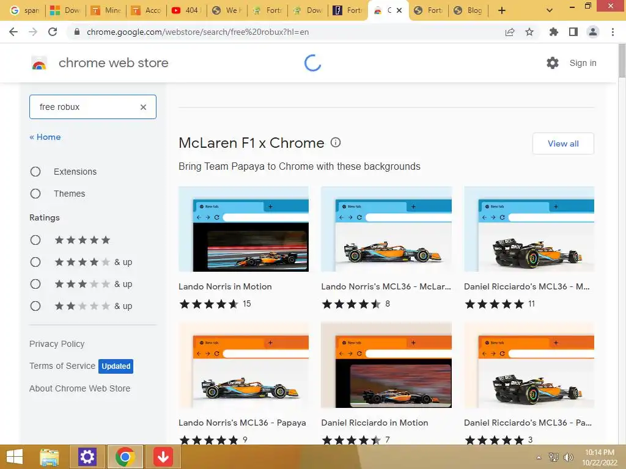Open the Privacy Policy link

point(57,344)
